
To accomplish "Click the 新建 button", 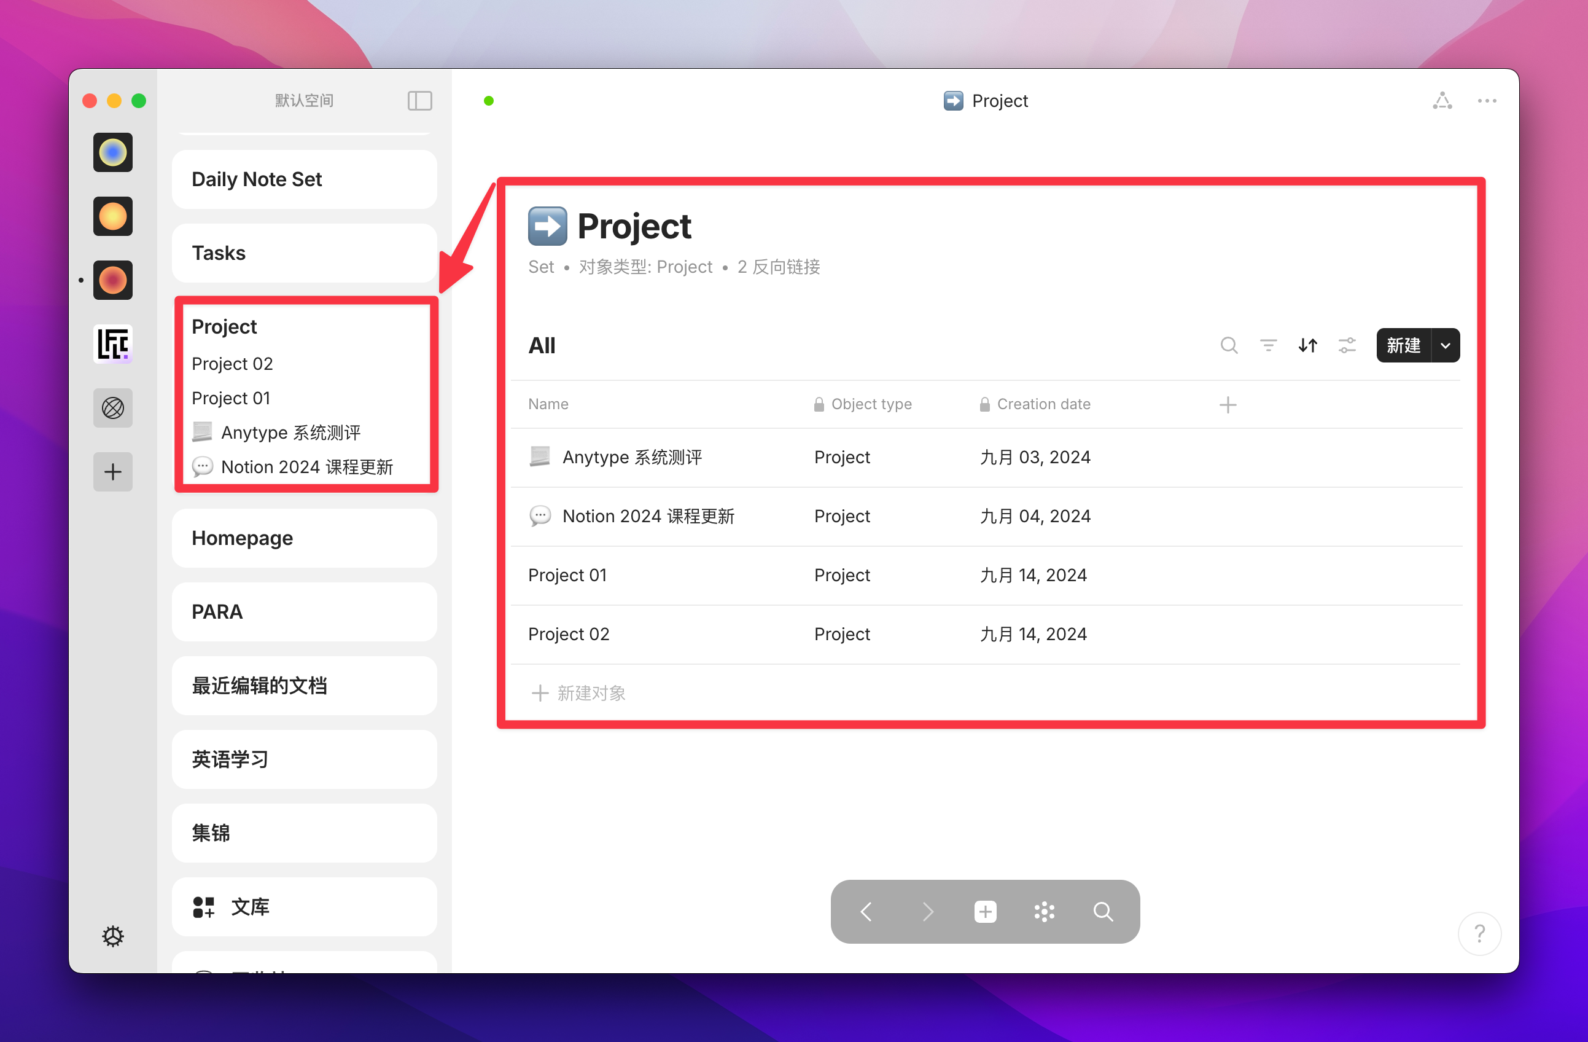I will pos(1403,345).
